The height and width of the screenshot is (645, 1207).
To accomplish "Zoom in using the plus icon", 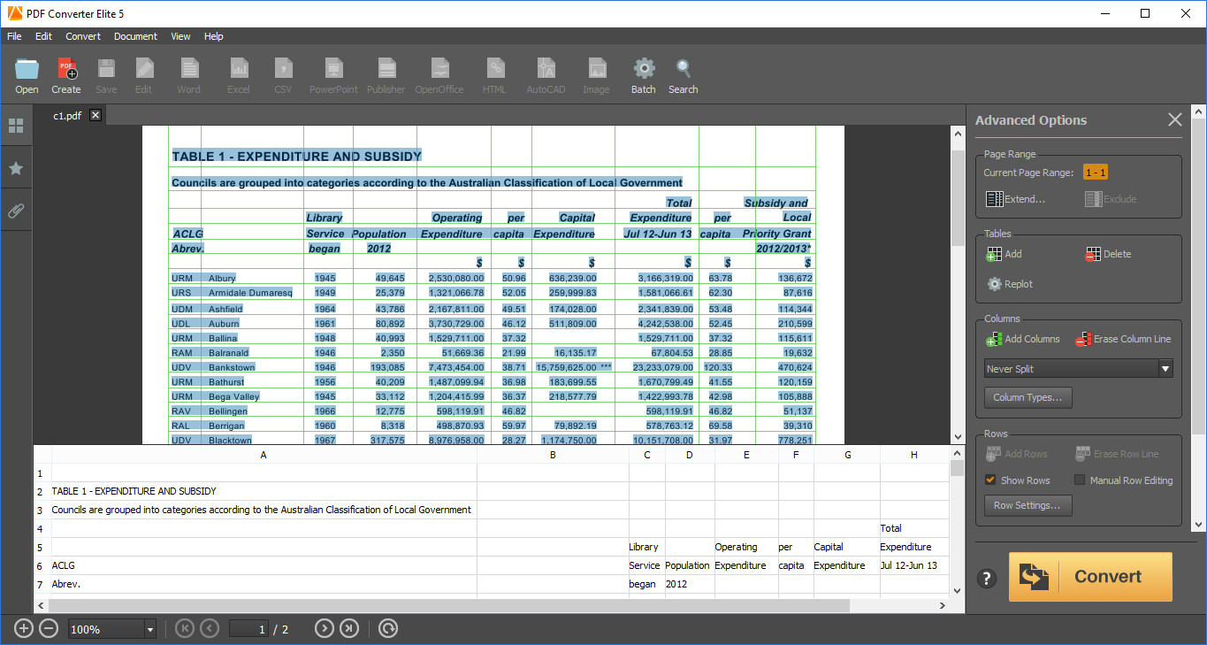I will pyautogui.click(x=24, y=629).
